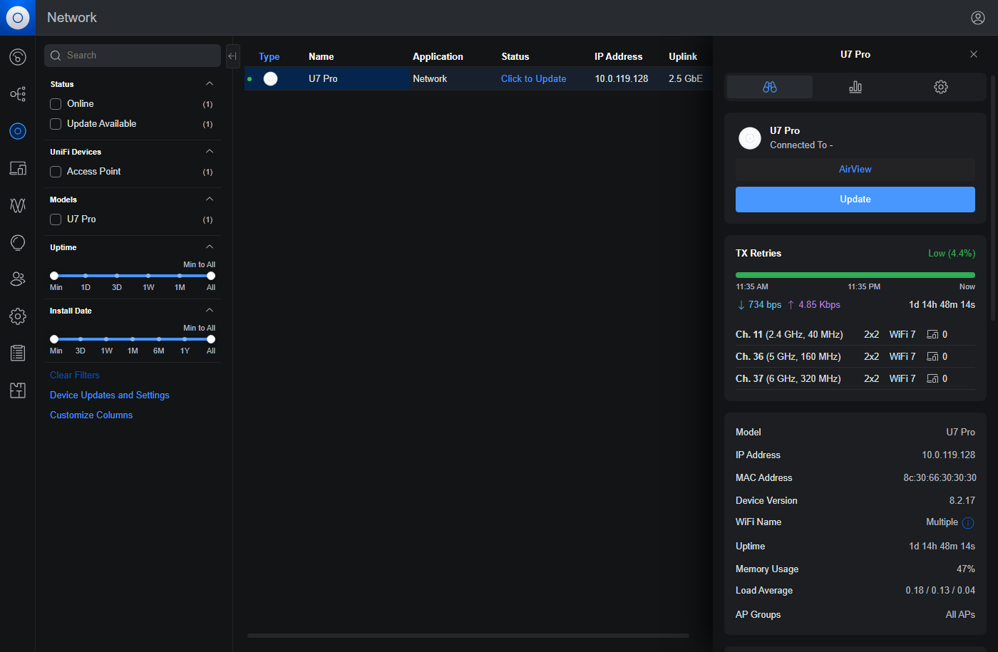Viewport: 998px width, 652px height.
Task: Close the U7 Pro details panel
Action: [974, 54]
